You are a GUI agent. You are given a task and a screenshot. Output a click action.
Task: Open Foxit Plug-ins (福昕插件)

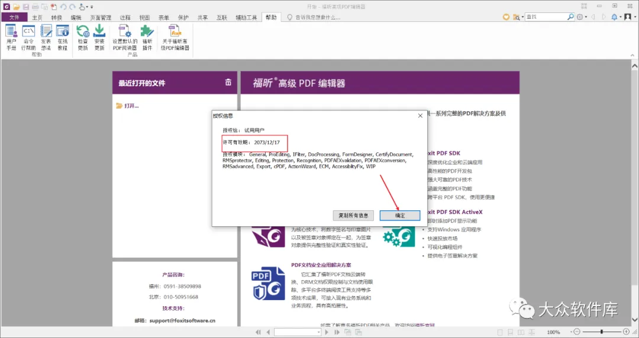pyautogui.click(x=147, y=37)
